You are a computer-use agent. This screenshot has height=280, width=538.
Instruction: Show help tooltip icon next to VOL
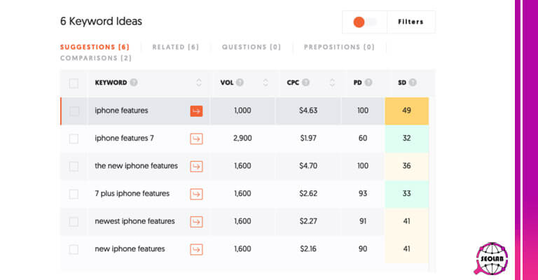click(x=240, y=83)
